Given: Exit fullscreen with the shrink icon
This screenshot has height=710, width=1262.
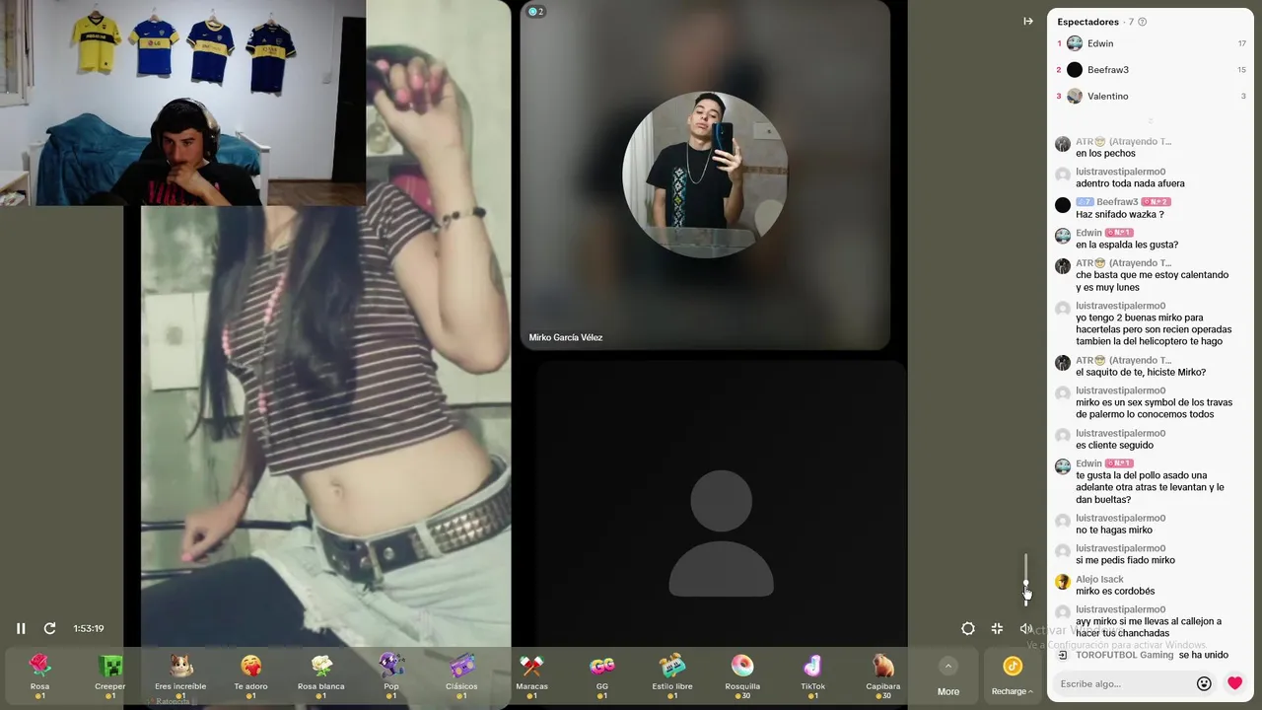Looking at the screenshot, I should click(997, 628).
